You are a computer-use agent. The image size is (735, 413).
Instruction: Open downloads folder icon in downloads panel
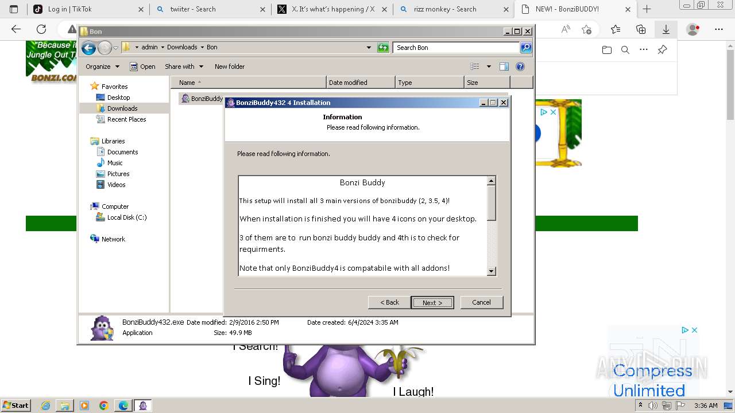click(607, 50)
